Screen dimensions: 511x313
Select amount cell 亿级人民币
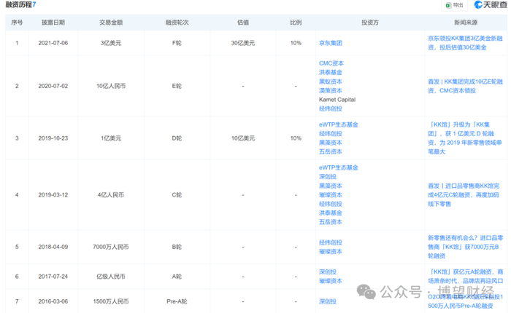click(x=111, y=277)
